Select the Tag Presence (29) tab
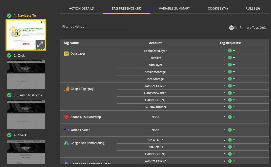 126,9
